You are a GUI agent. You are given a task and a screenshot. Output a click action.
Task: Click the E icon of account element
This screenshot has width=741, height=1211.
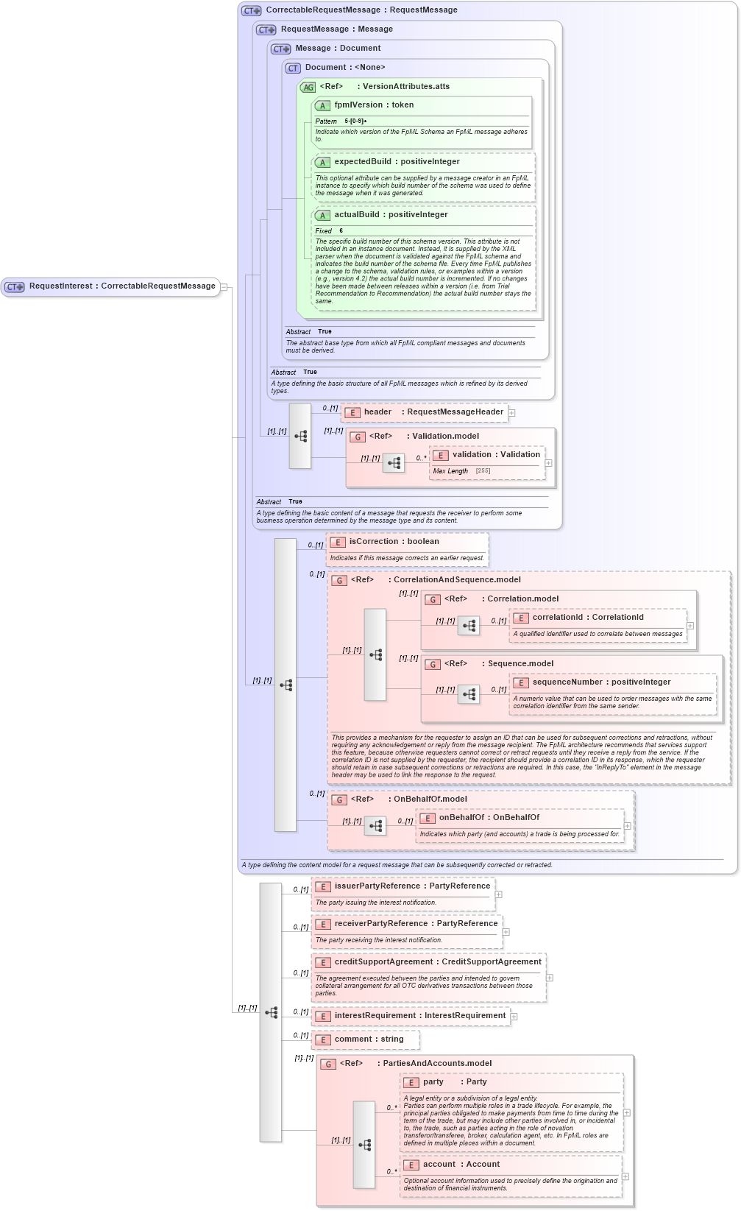(x=411, y=1165)
